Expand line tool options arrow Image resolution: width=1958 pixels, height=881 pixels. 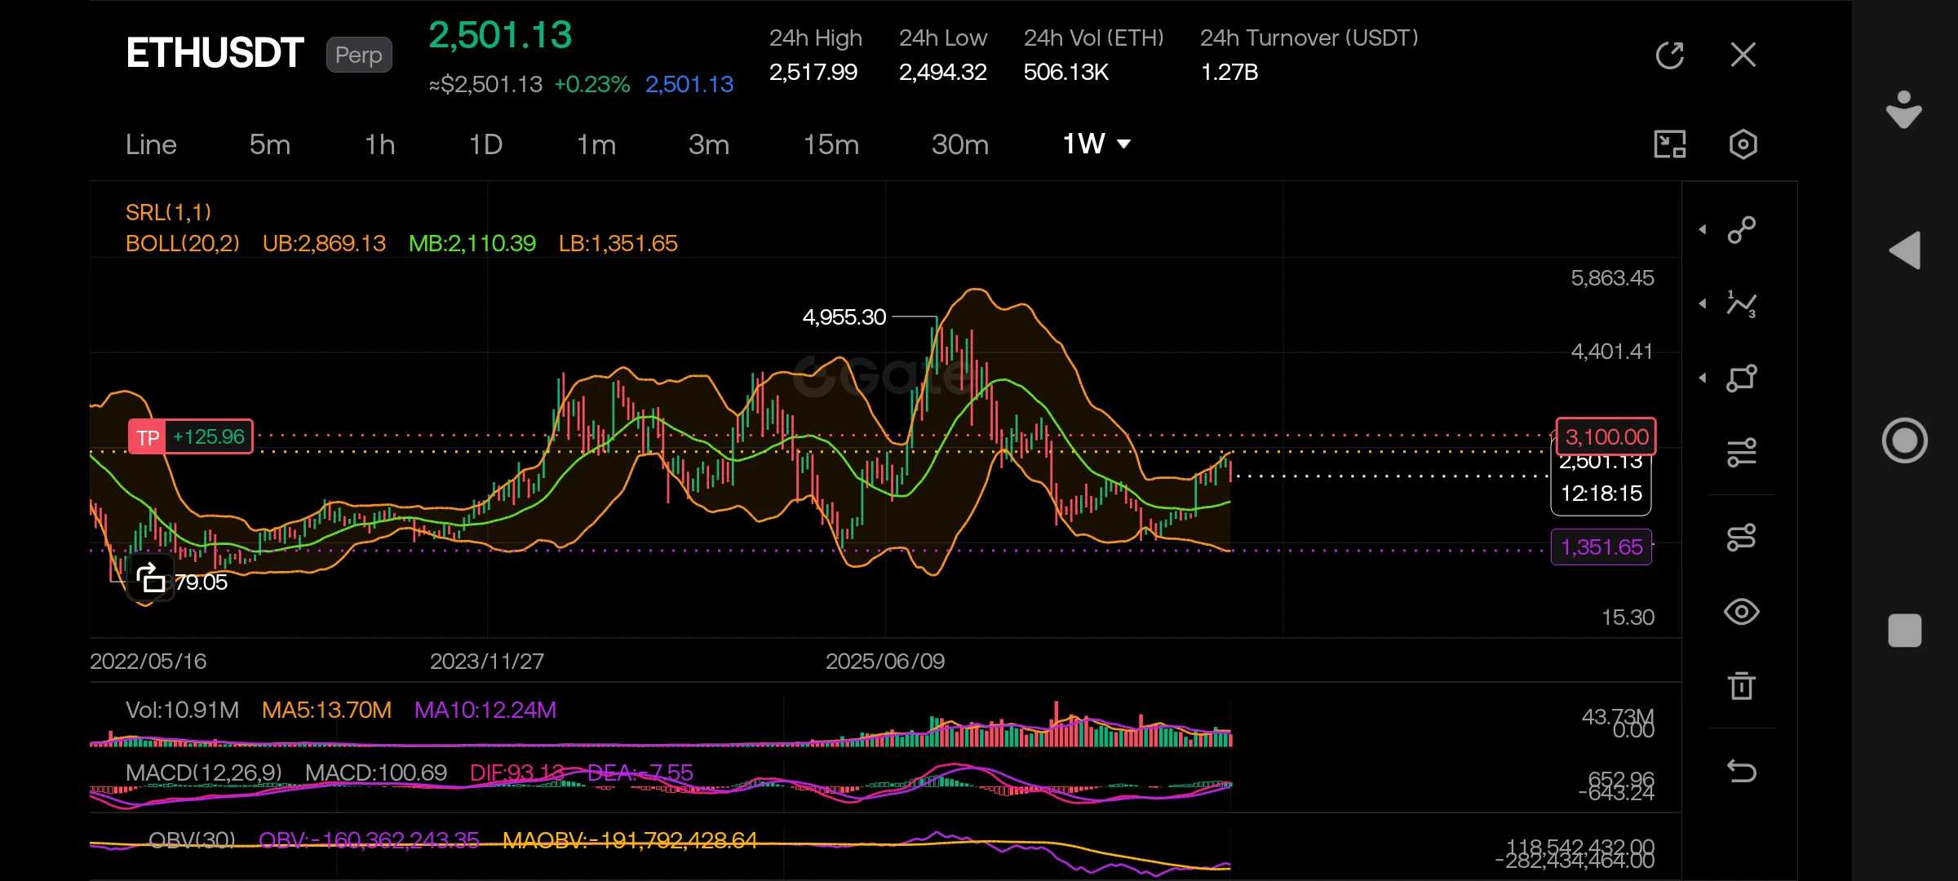(x=1703, y=230)
